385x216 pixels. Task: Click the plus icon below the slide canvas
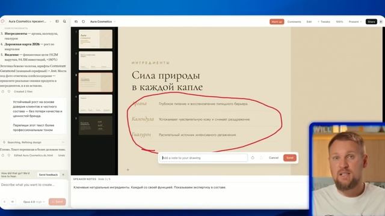click(x=128, y=169)
